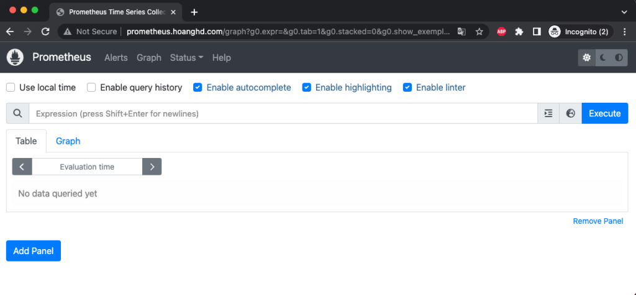Viewport: 636px width, 295px height.
Task: Click the browser forward arrow
Action: pos(27,32)
